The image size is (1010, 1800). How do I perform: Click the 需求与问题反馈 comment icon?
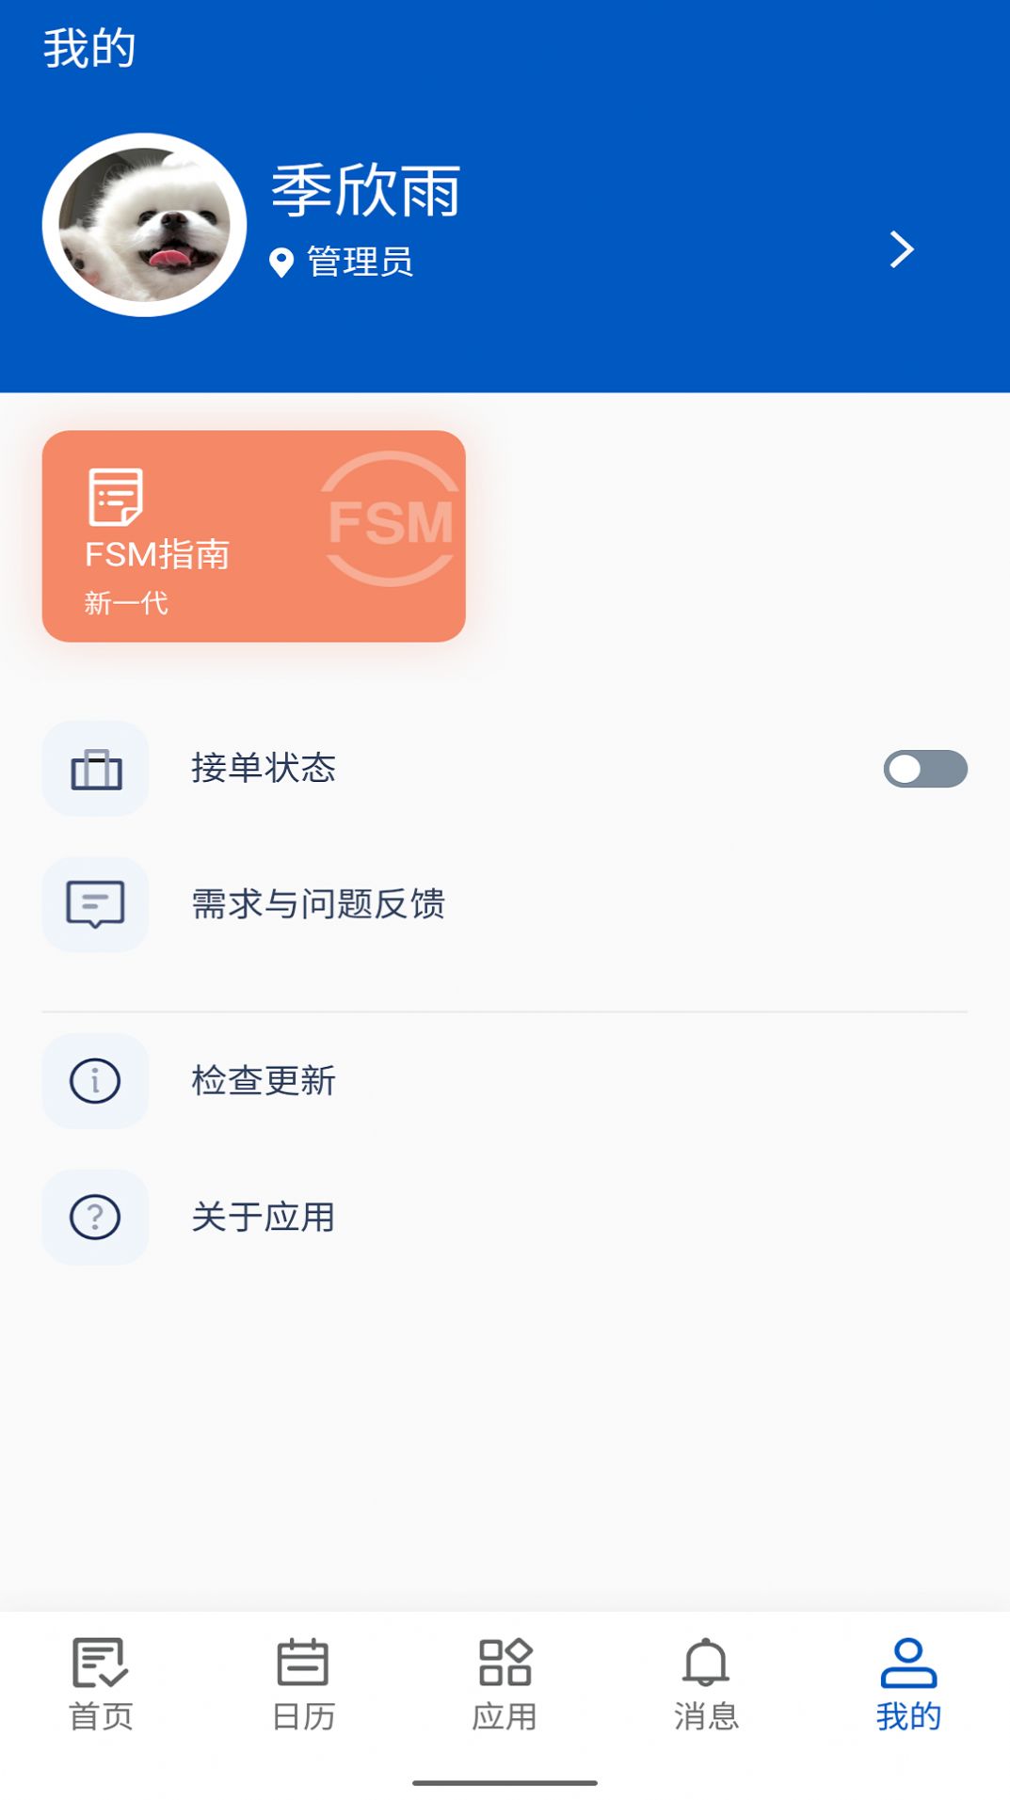94,905
